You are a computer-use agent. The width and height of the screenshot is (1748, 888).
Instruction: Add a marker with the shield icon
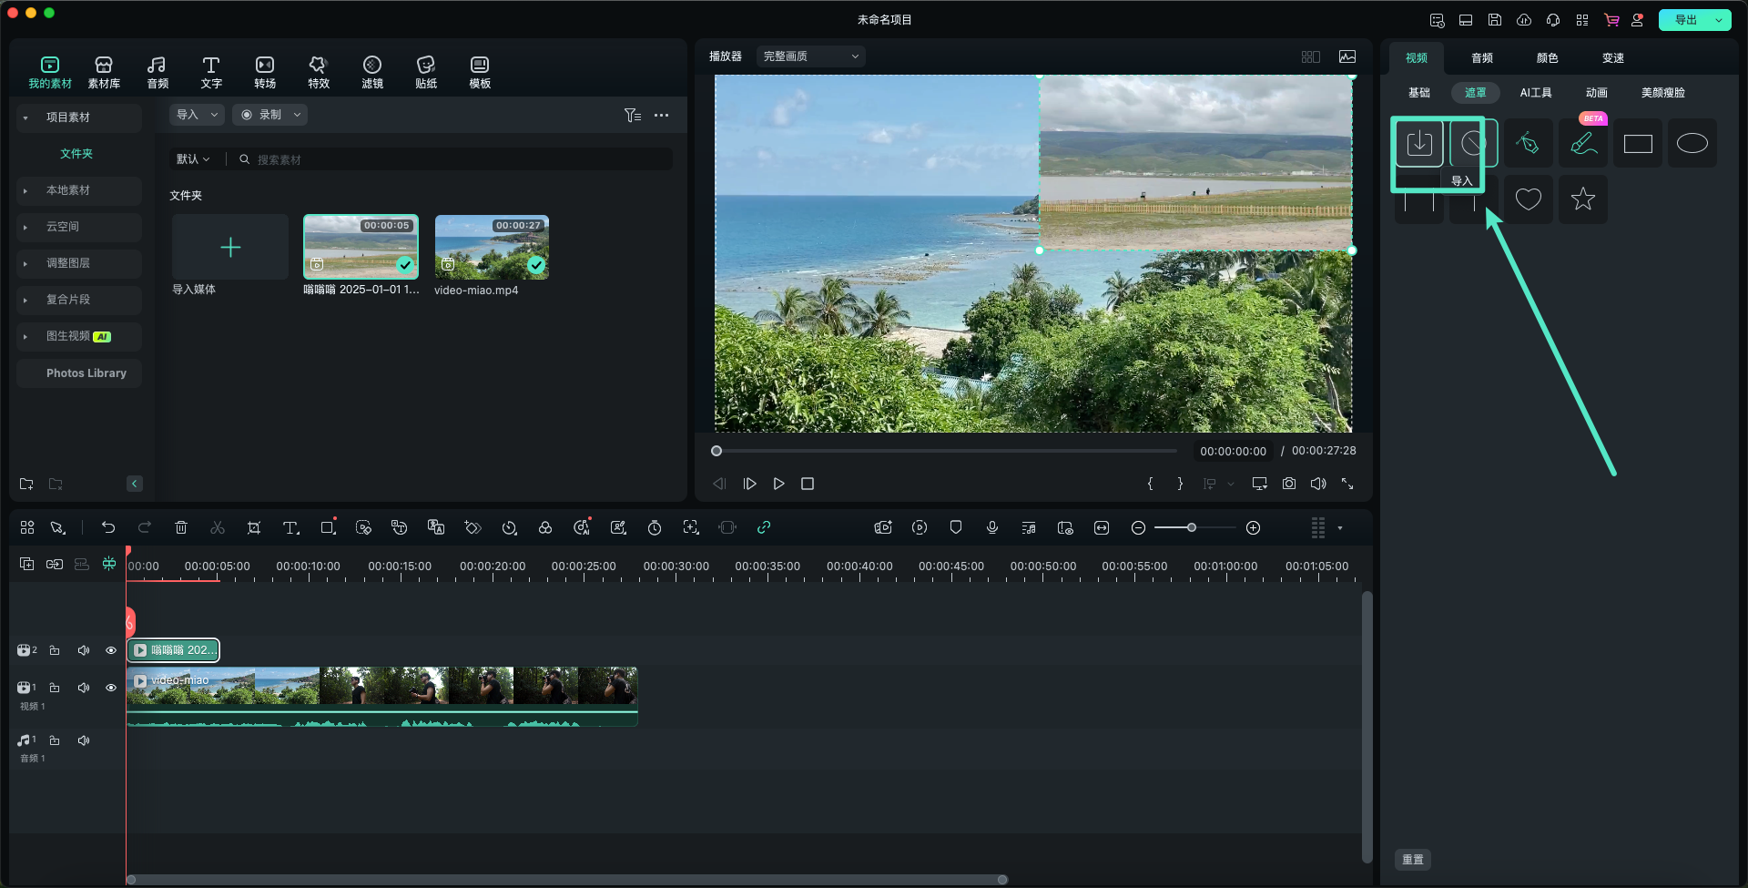956,527
